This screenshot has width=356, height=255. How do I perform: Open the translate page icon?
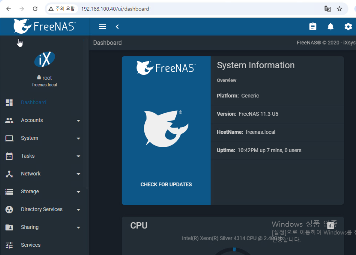coord(327,9)
